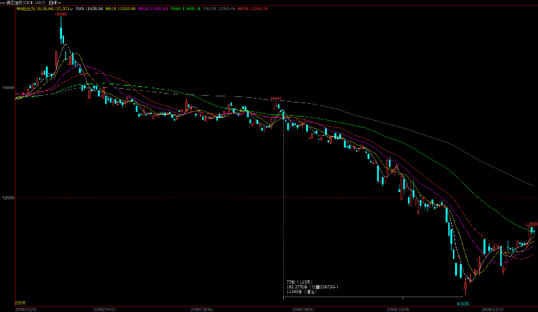Click the horizontal range measurement line
This screenshot has height=312, width=538.
coord(373,297)
